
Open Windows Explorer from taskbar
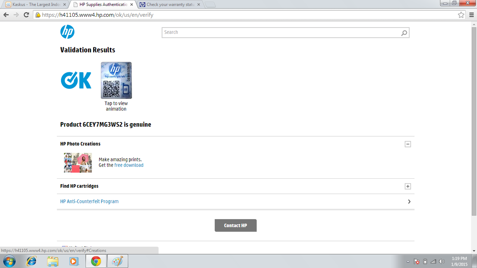coord(53,261)
